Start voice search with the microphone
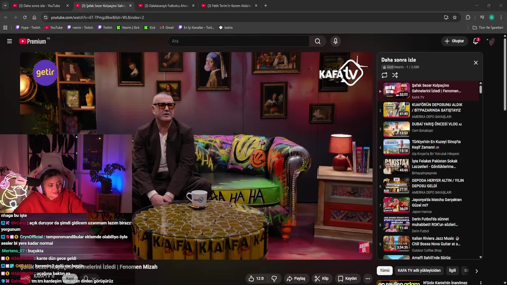This screenshot has width=507, height=285. pos(335,41)
